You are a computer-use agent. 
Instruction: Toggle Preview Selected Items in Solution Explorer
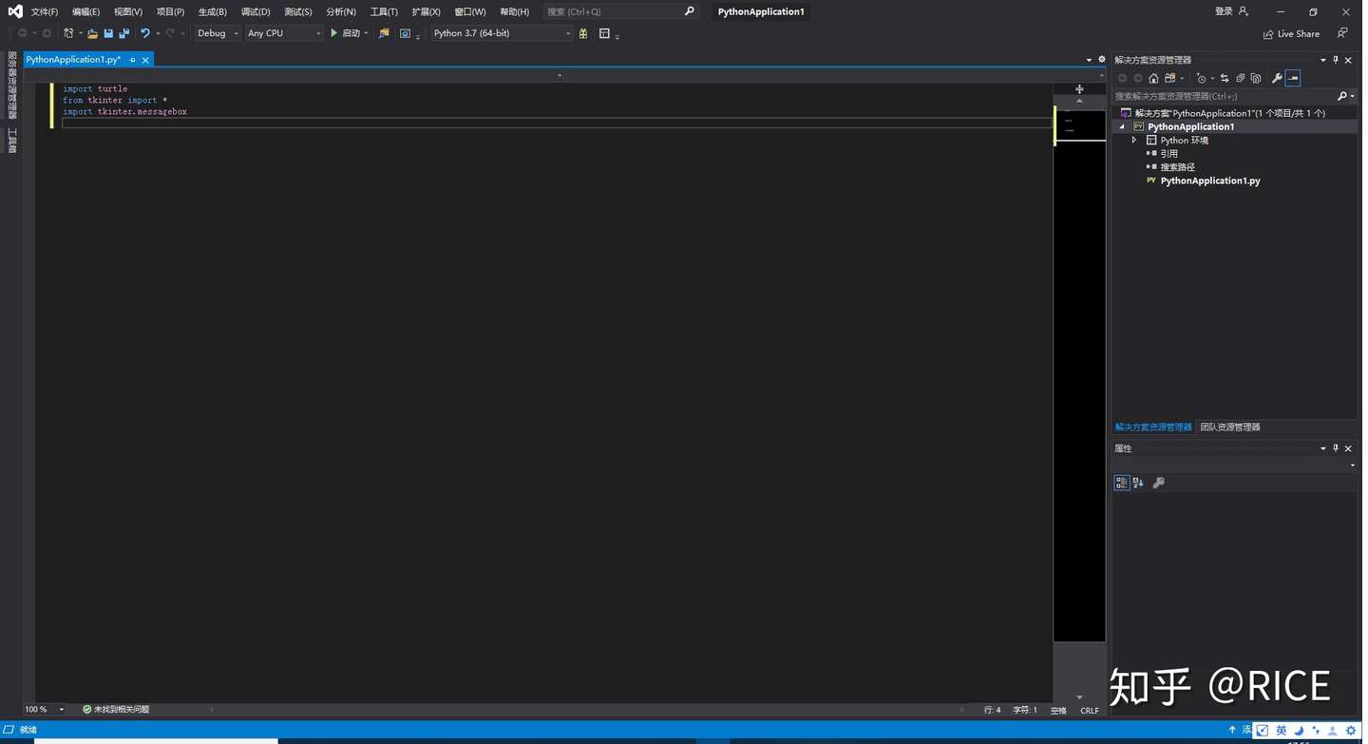1293,78
